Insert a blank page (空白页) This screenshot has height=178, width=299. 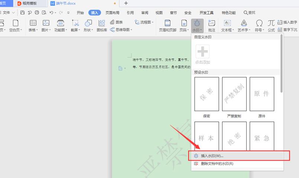tap(16, 26)
